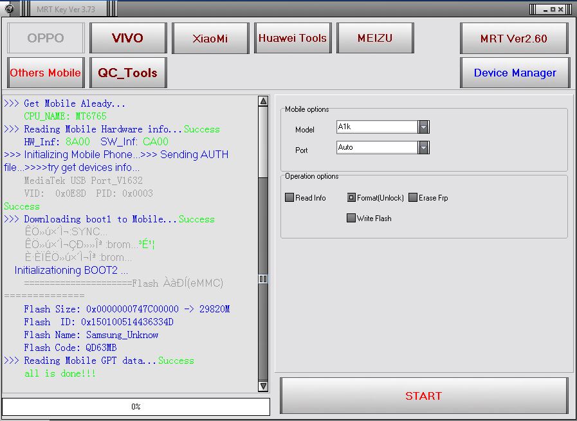This screenshot has height=421, width=577.
Task: Launch the MRT Ver2.60 tool
Action: click(514, 38)
